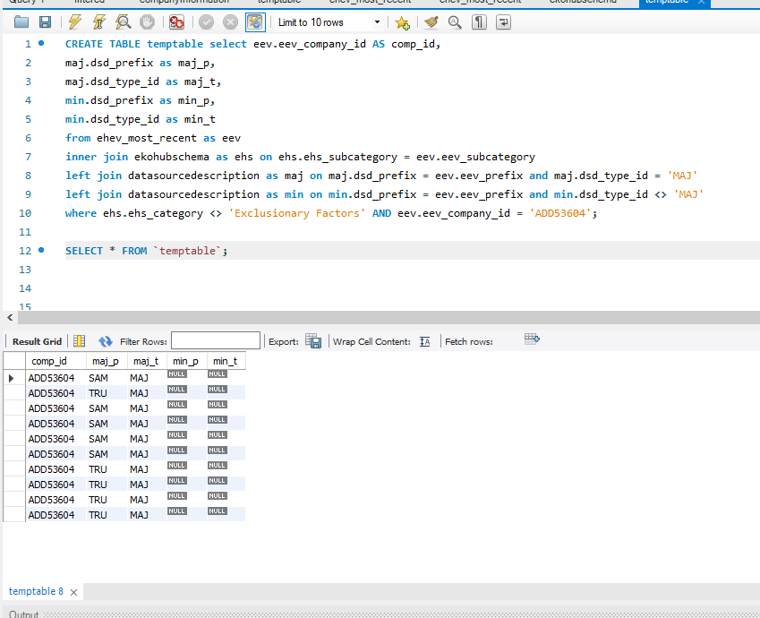Click 'Exclusionary Factors' string on line 10
Viewport: 760px width, 618px height.
[x=296, y=213]
